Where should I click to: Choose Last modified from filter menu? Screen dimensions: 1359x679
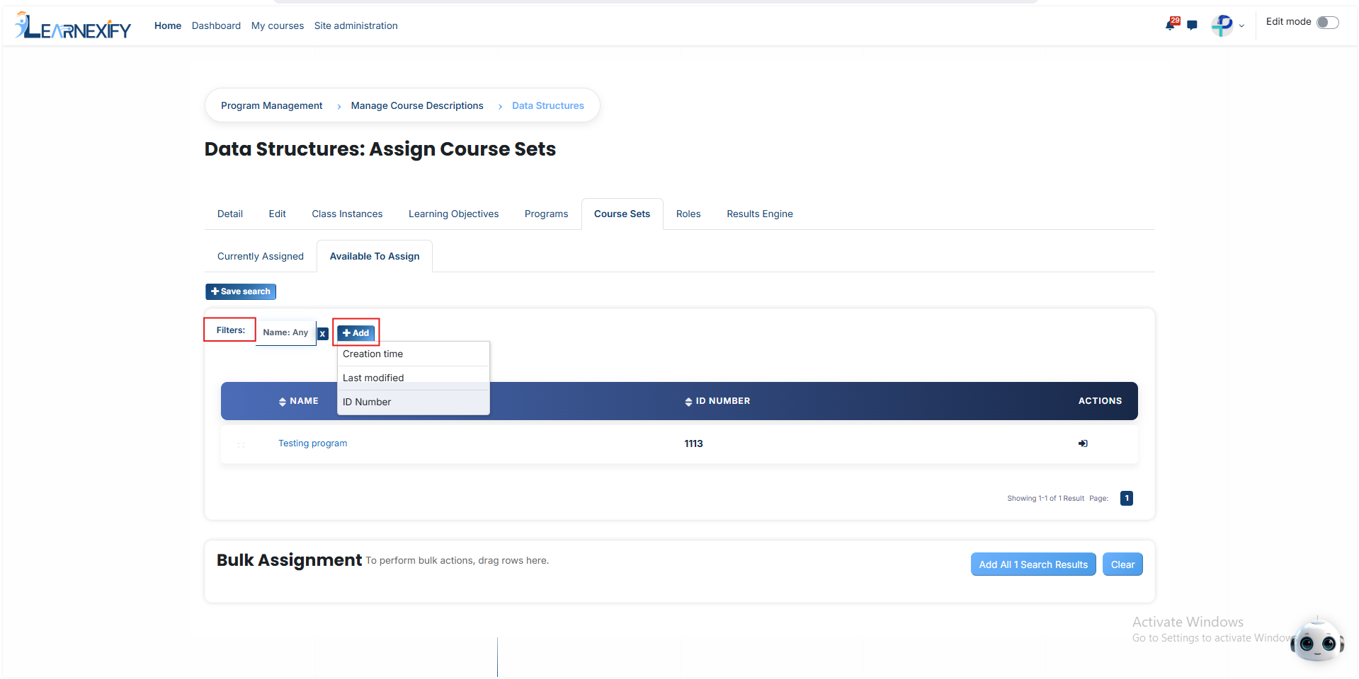pos(414,378)
